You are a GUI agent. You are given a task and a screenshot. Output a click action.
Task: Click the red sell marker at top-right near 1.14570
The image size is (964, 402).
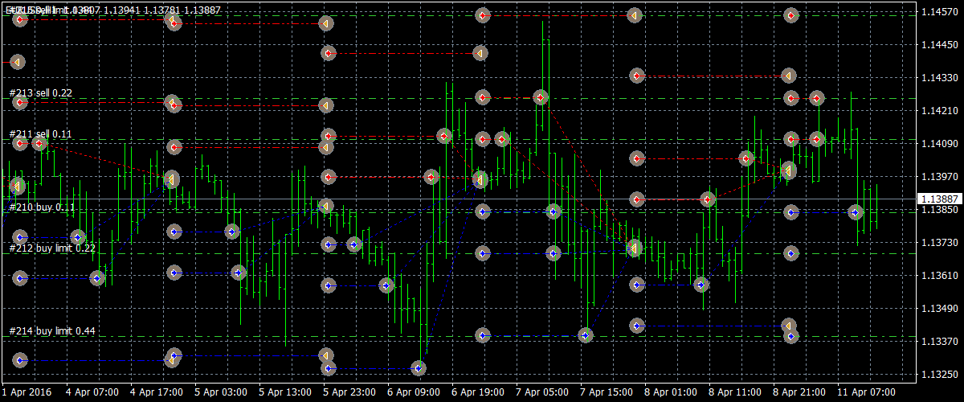tap(791, 15)
